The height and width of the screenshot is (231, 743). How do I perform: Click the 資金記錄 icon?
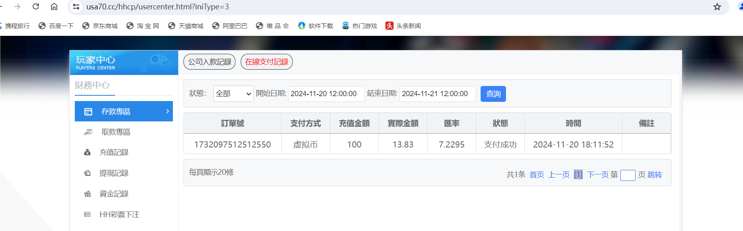pyautogui.click(x=87, y=194)
